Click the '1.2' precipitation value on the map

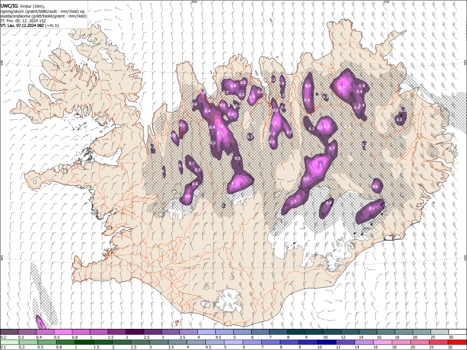tap(319, 165)
